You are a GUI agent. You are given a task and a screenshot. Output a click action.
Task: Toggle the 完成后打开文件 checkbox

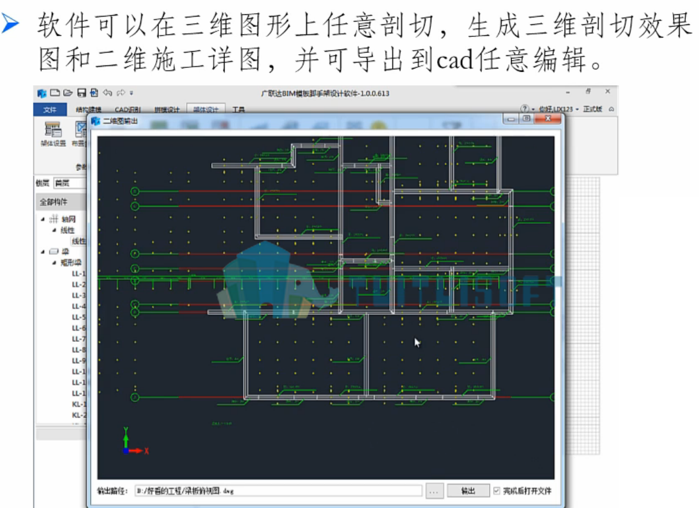[x=497, y=491]
